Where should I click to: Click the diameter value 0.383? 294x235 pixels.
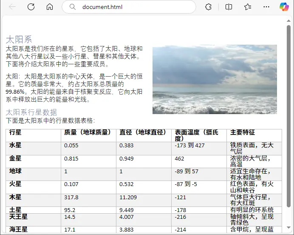coord(126,146)
